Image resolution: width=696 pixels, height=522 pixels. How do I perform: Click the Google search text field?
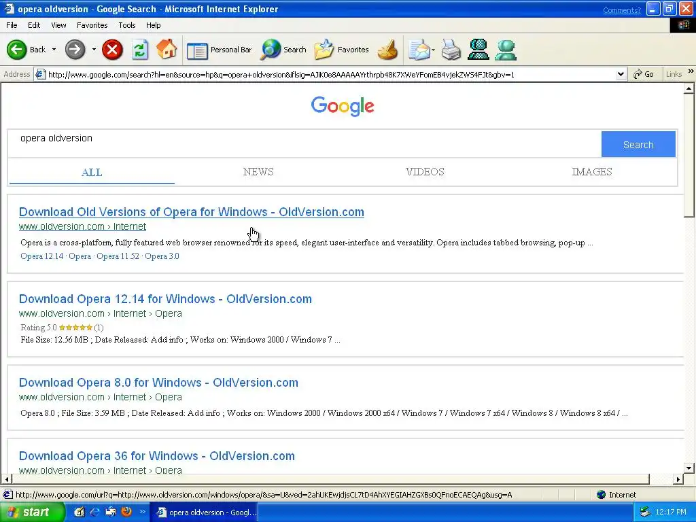[304, 143]
